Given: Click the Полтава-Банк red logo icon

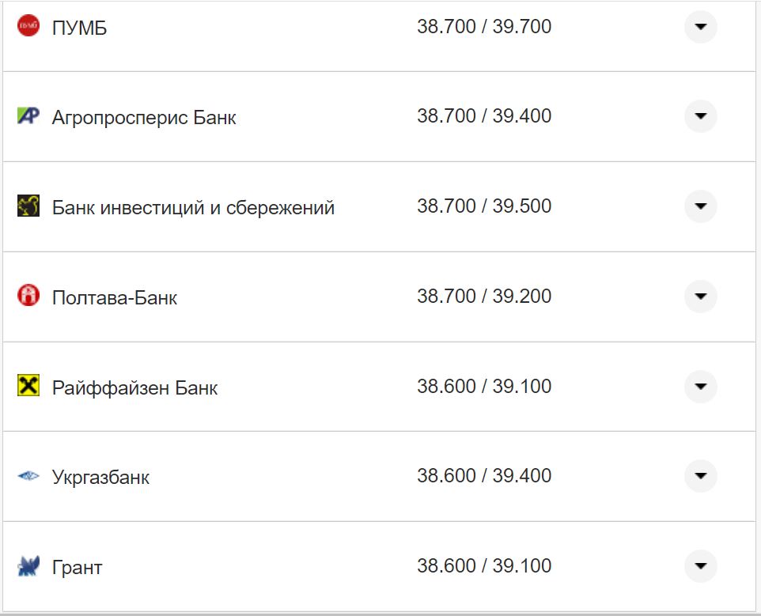Looking at the screenshot, I should pos(28,296).
